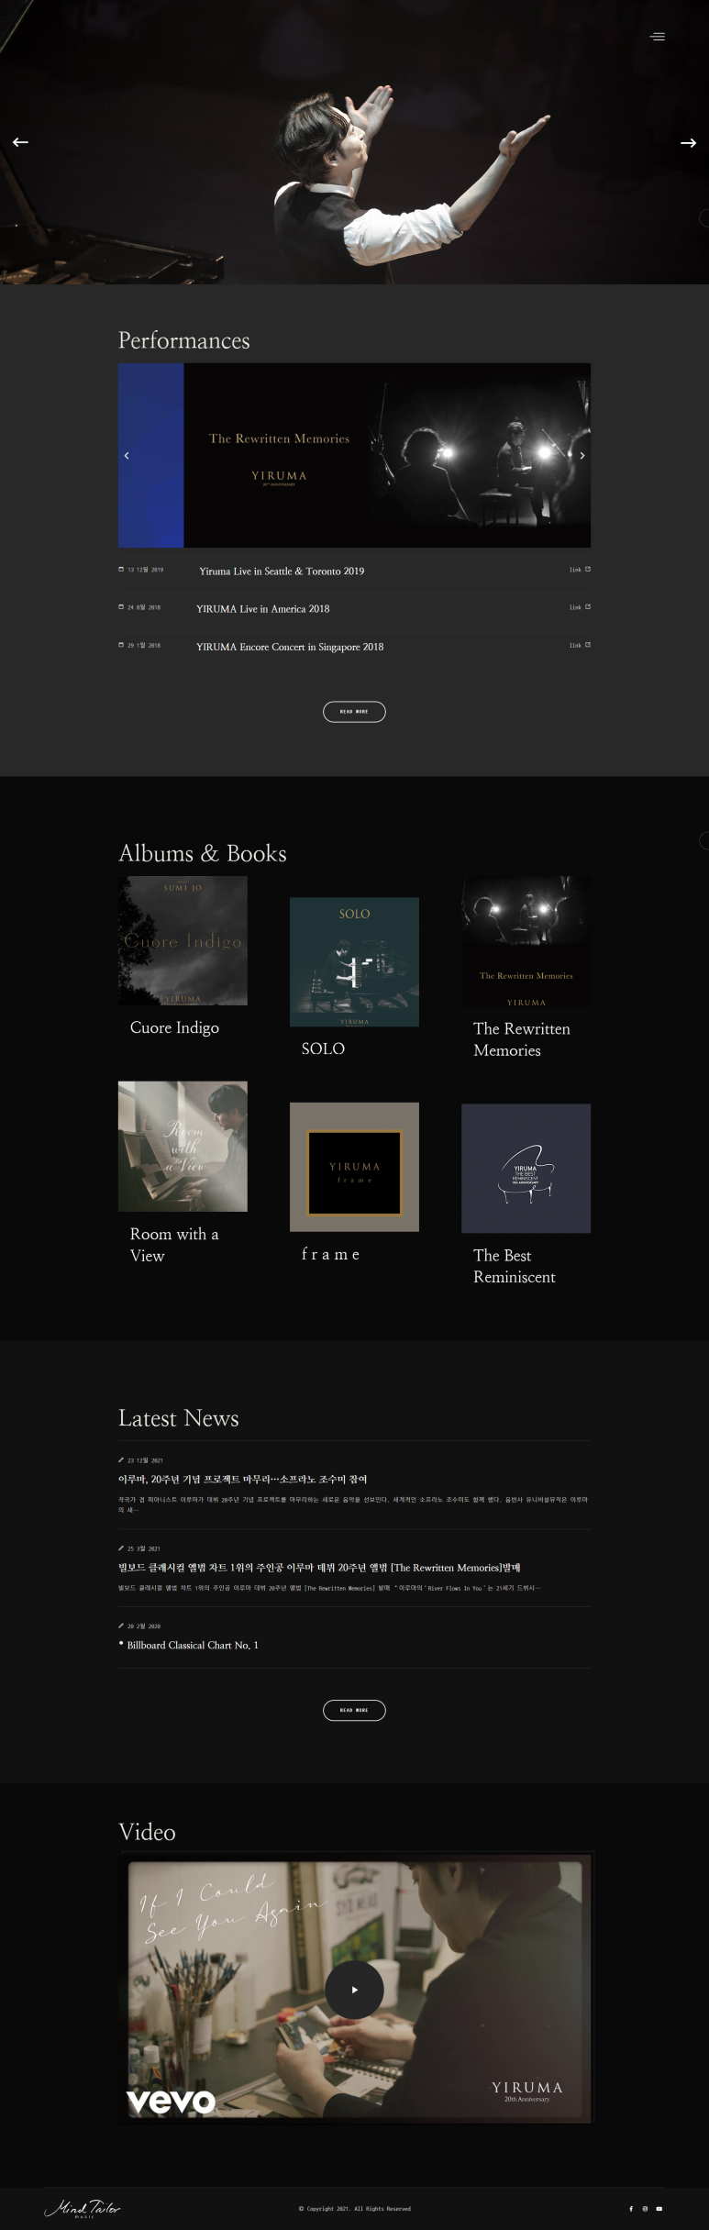Show next Performances carousel slide
This screenshot has width=709, height=2230.
pos(582,456)
